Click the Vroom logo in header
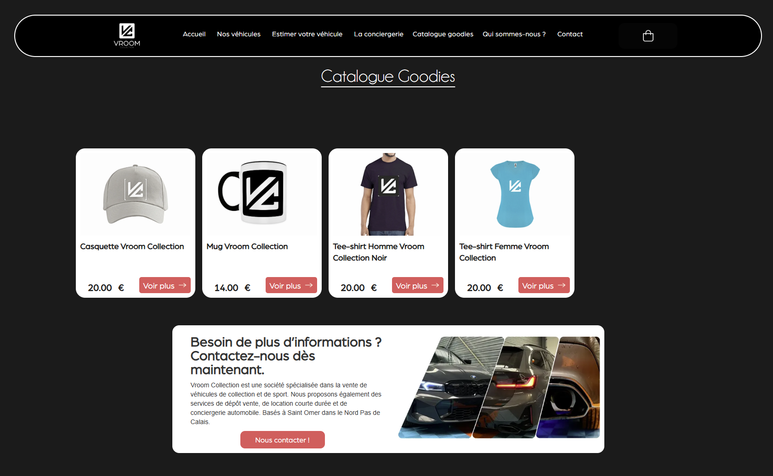This screenshot has height=476, width=773. 127,35
